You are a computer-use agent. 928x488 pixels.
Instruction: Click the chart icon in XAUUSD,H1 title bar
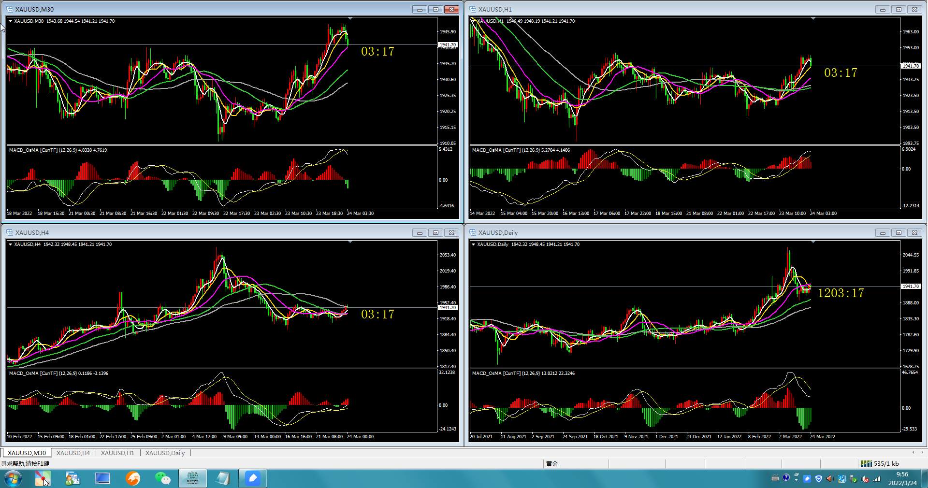click(x=473, y=9)
